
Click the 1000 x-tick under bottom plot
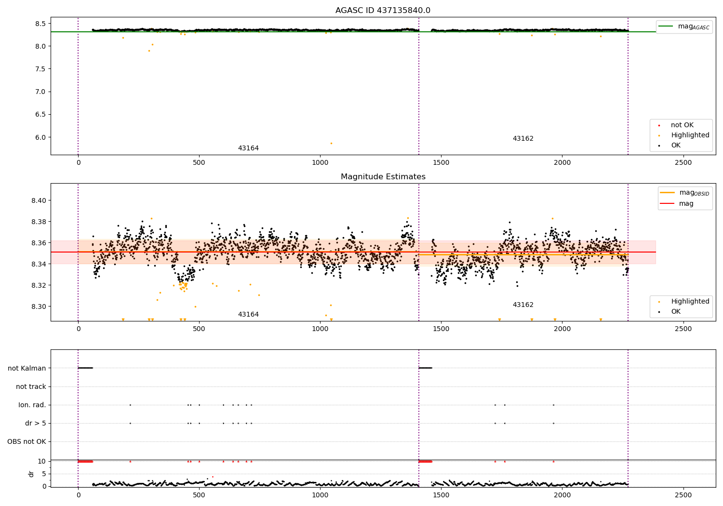(320, 495)
